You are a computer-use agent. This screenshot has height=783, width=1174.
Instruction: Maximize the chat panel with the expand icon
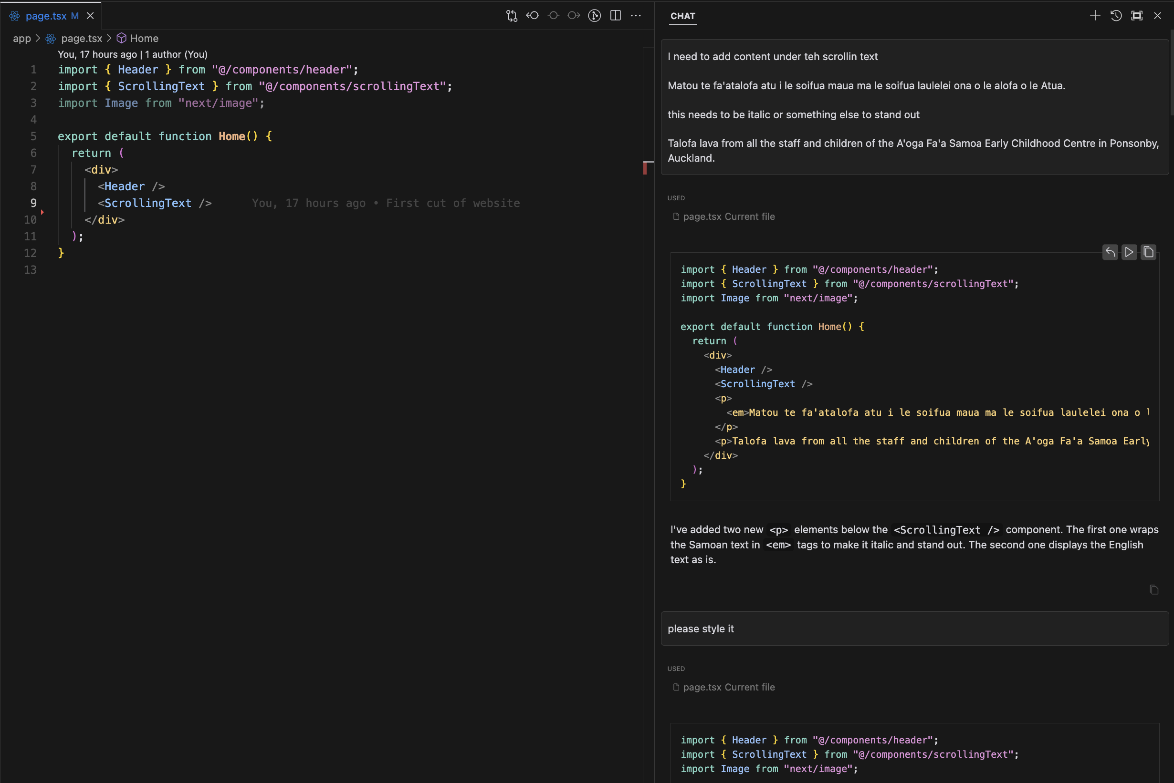[1137, 15]
